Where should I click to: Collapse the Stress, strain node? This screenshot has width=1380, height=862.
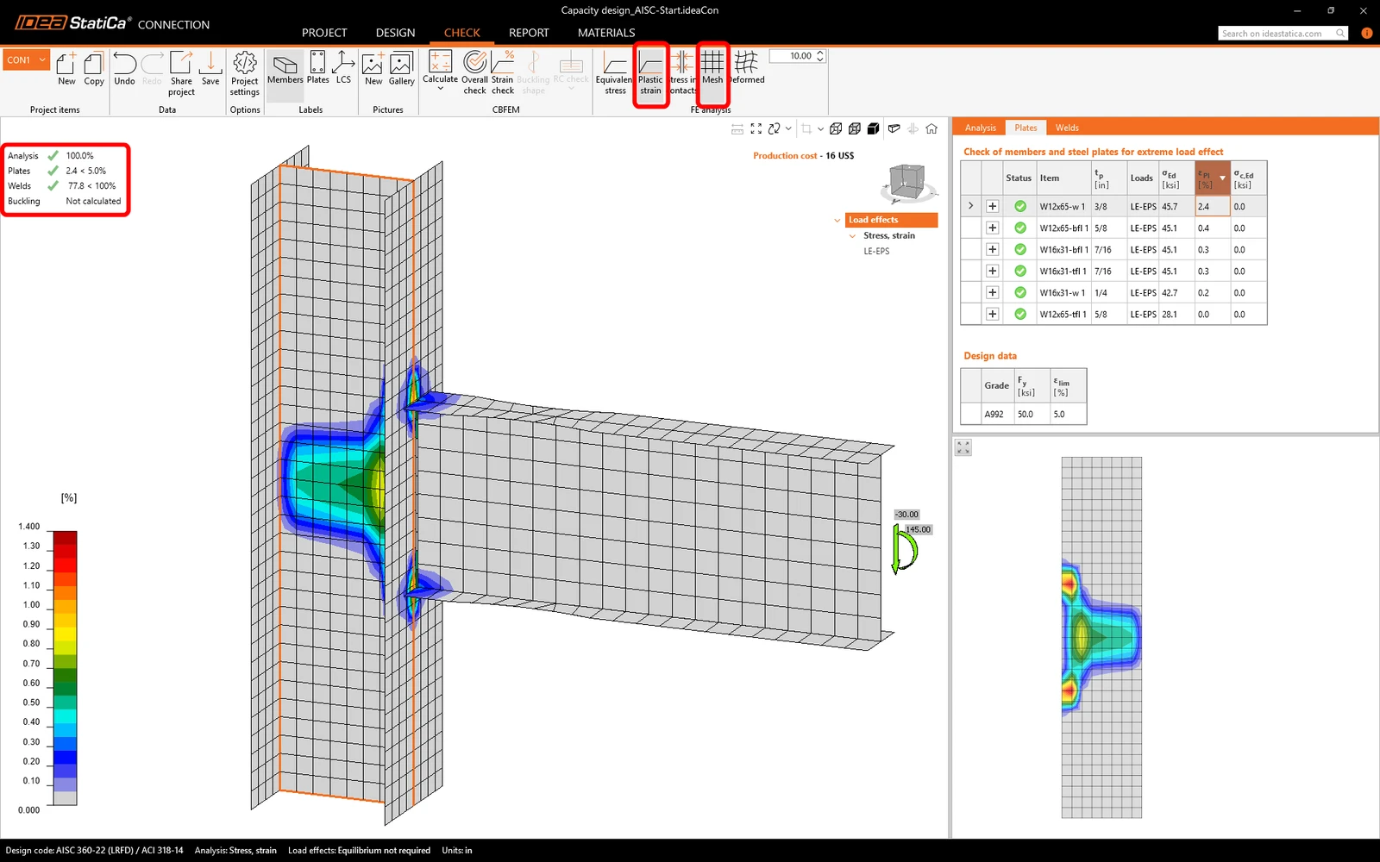point(853,235)
